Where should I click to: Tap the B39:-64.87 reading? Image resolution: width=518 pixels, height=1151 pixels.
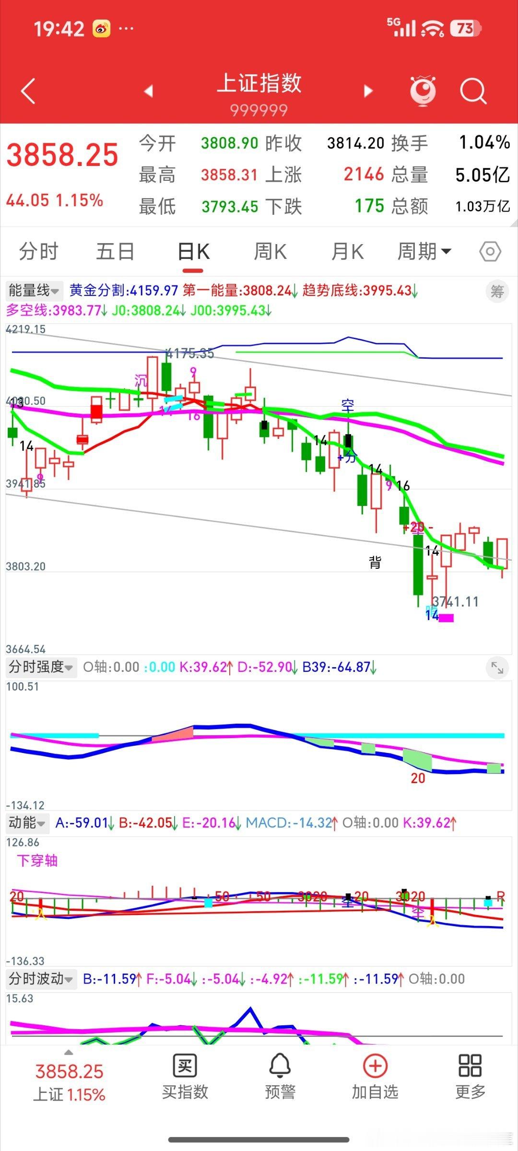[x=340, y=667]
